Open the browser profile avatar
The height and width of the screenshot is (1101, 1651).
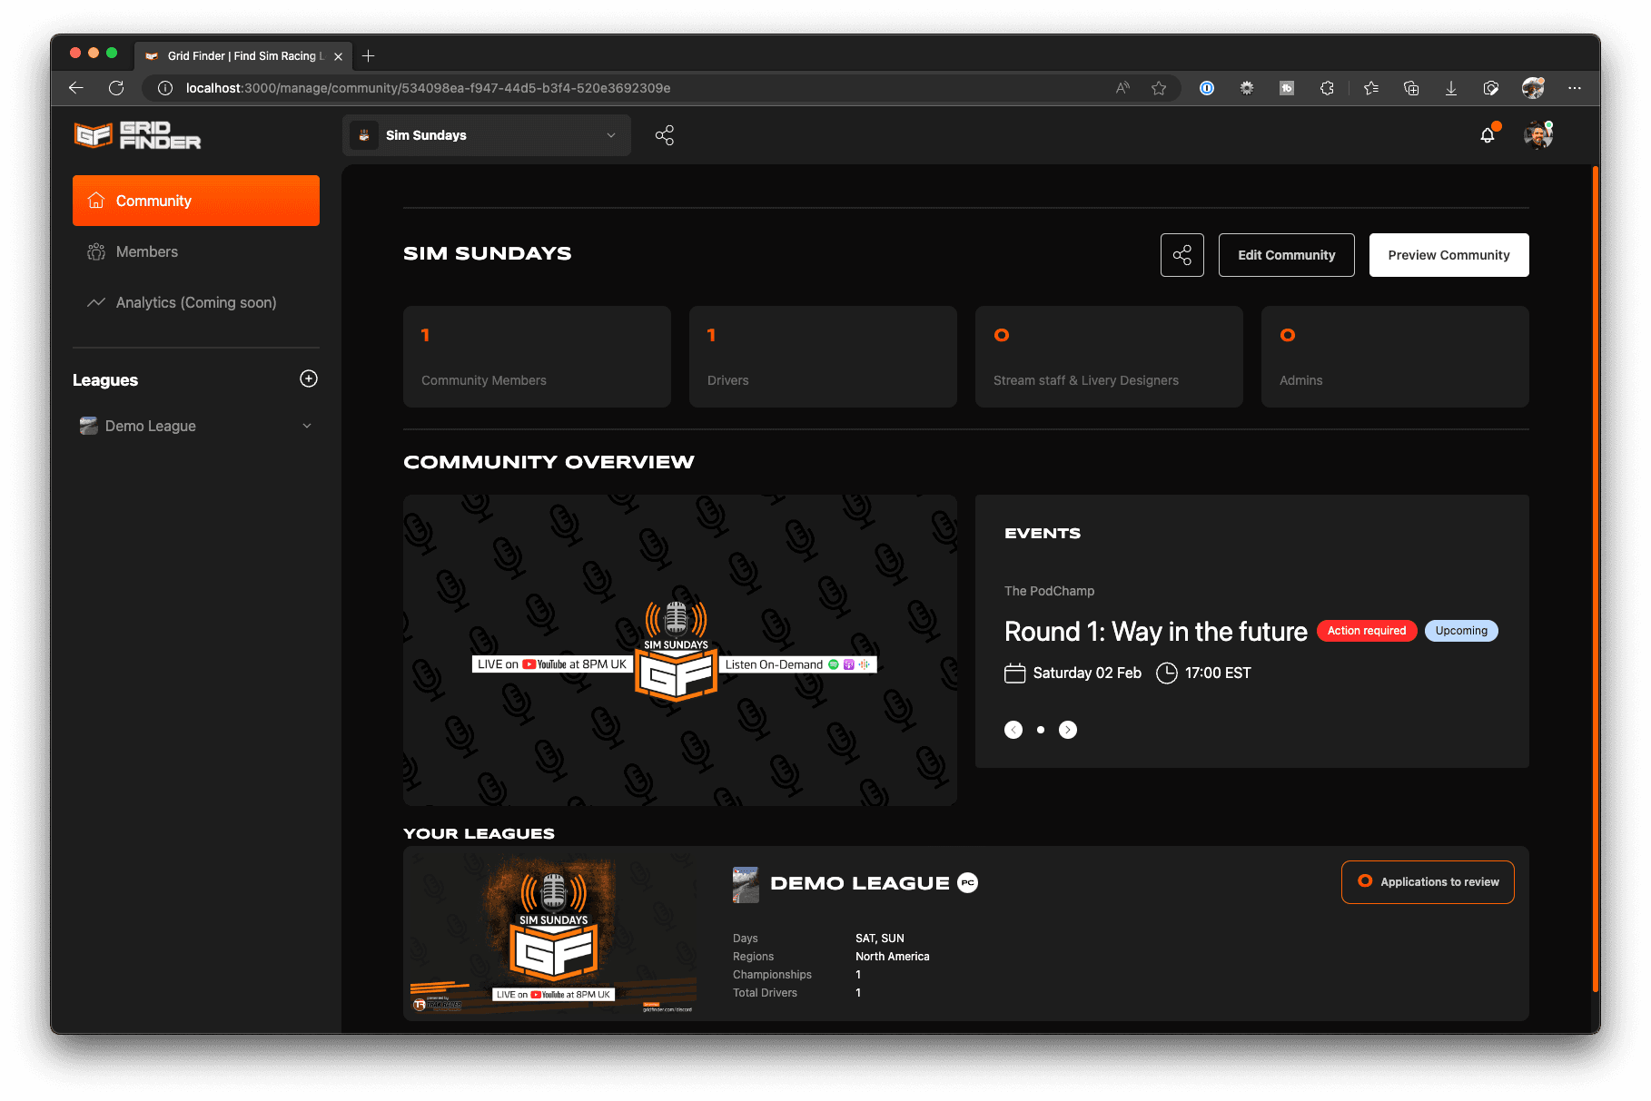tap(1534, 88)
